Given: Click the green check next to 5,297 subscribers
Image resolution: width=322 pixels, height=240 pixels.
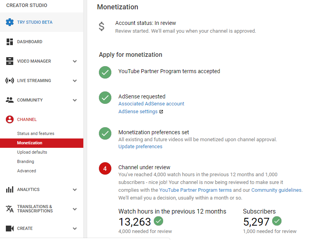Looking at the screenshot, I should coord(277,221).
